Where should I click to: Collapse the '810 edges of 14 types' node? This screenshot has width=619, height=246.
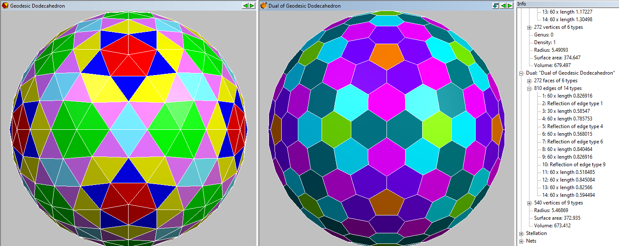[529, 88]
